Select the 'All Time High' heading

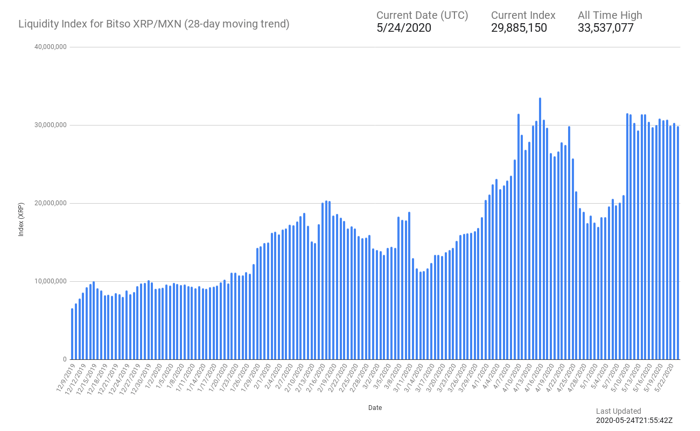point(610,16)
